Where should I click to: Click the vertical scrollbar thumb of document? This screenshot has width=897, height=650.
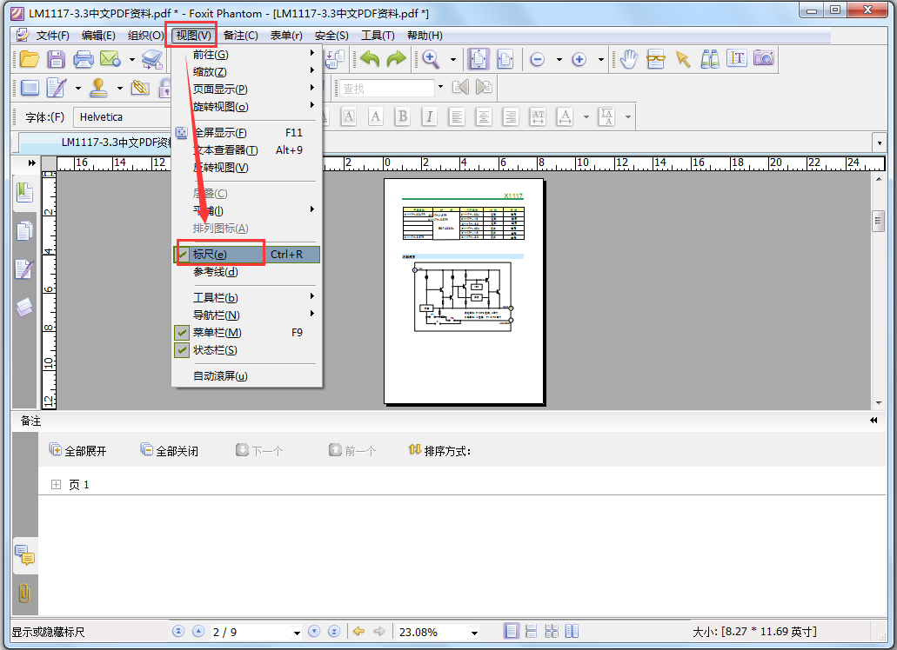[879, 221]
